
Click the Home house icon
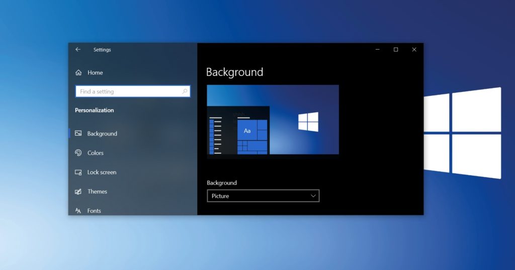coord(78,73)
